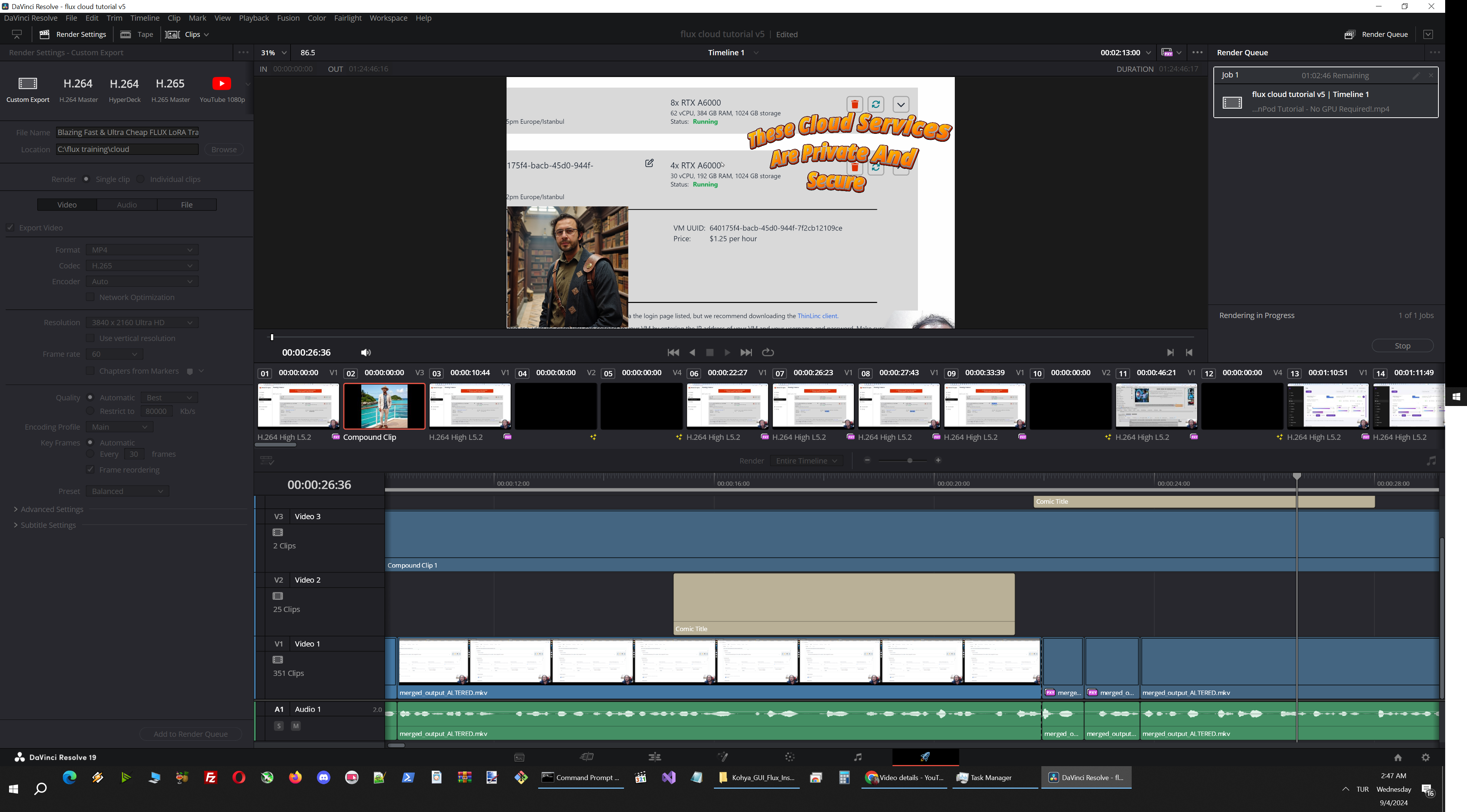Click the Browse location button
The image size is (1467, 812).
click(224, 150)
